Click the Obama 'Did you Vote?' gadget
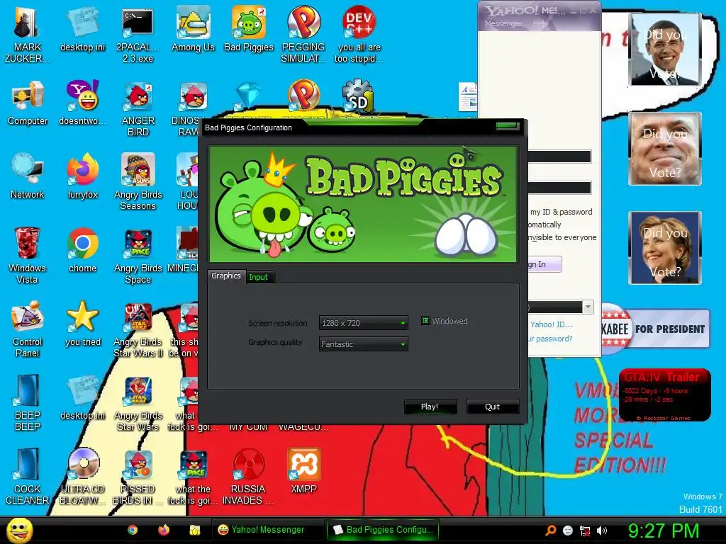Viewport: 726px width, 544px height. (x=665, y=50)
